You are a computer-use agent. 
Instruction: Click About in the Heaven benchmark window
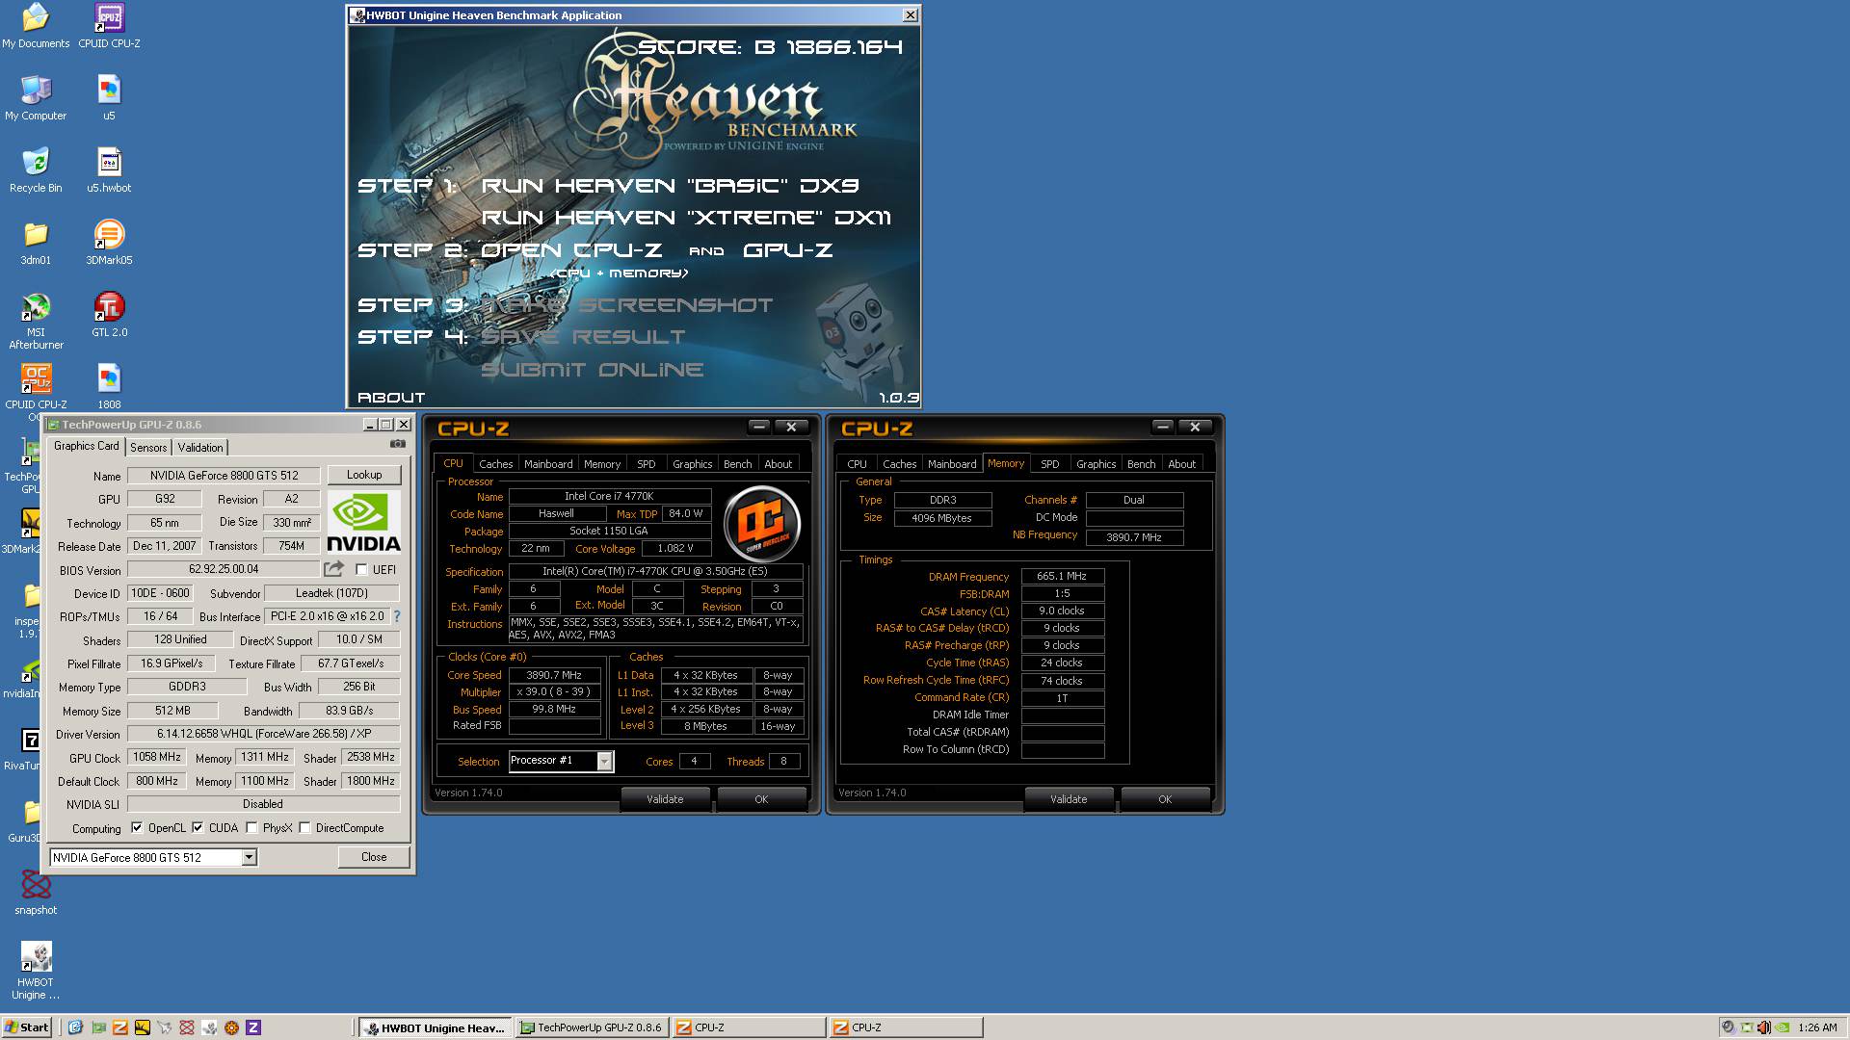[x=391, y=397]
